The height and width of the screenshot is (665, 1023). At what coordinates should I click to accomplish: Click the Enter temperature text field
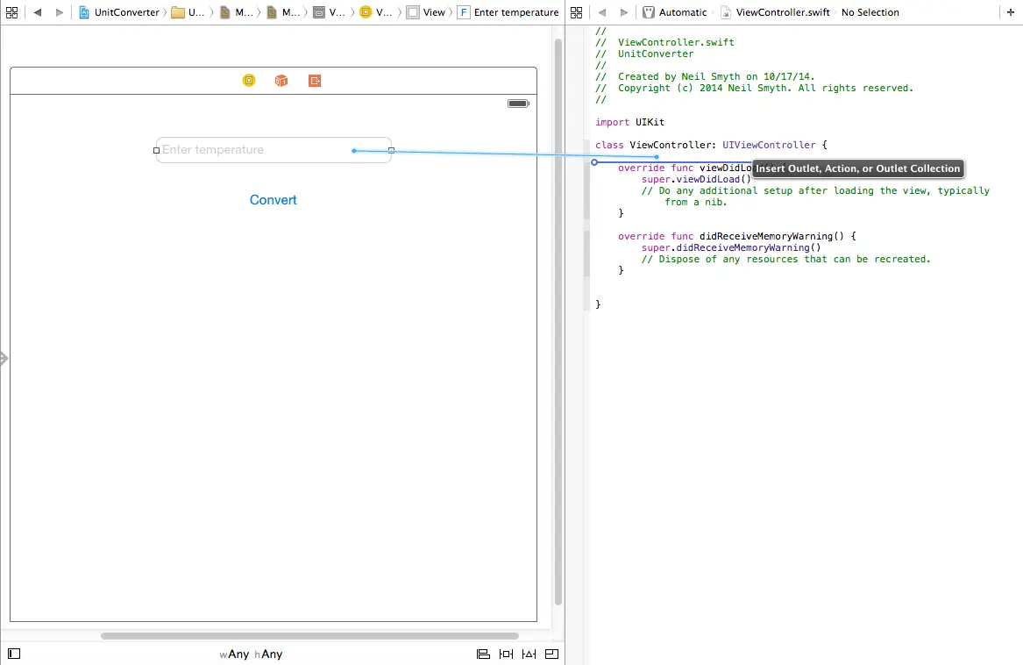click(x=254, y=150)
